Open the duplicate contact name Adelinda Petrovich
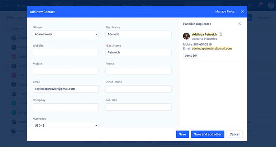 point(204,34)
